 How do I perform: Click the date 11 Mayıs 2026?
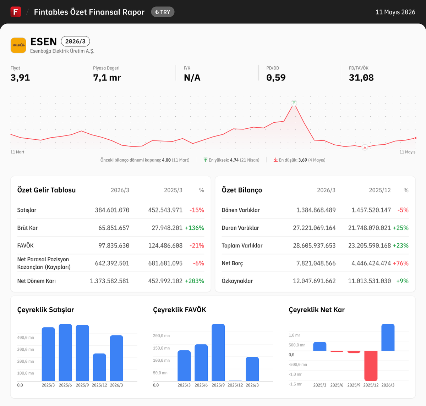pyautogui.click(x=395, y=12)
